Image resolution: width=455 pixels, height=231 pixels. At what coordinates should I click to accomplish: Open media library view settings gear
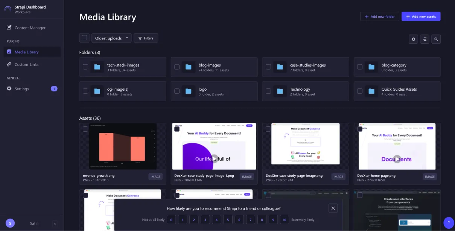point(413,39)
